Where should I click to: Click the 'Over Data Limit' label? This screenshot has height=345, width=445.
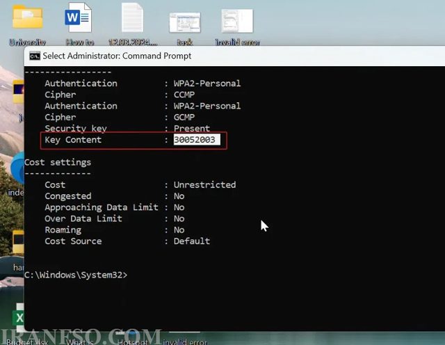click(83, 218)
